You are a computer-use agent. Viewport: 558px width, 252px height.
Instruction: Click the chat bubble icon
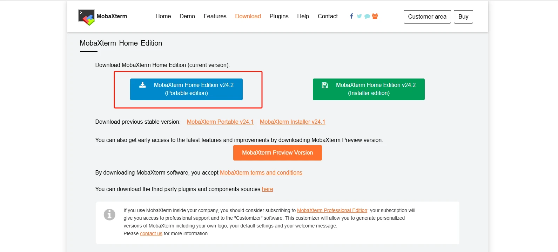click(x=367, y=16)
